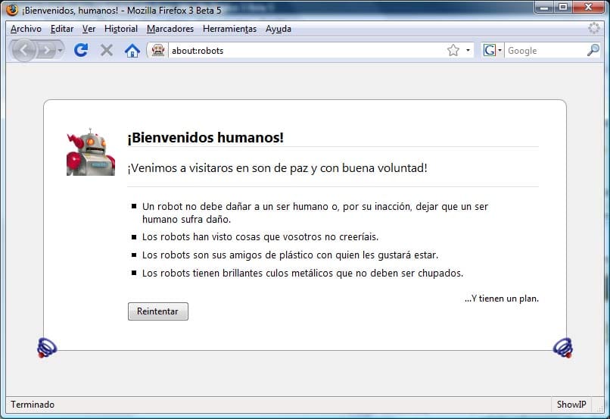The height and width of the screenshot is (419, 610).
Task: Open the Archivo menu
Action: [x=26, y=29]
